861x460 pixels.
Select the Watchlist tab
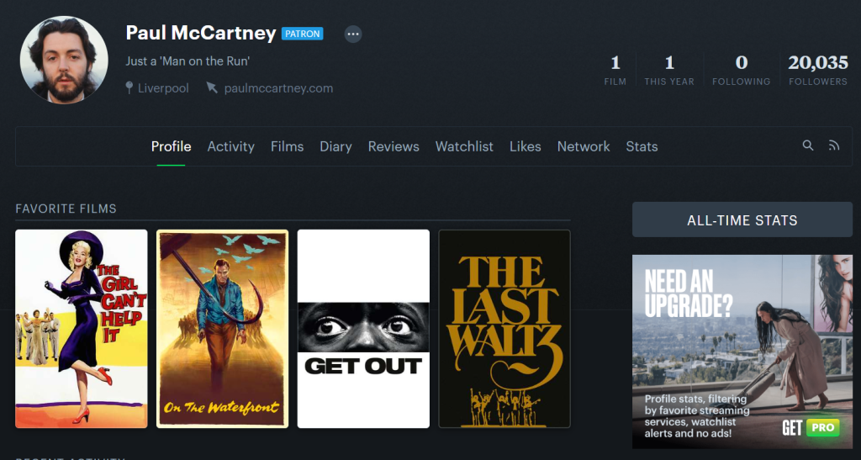click(464, 146)
